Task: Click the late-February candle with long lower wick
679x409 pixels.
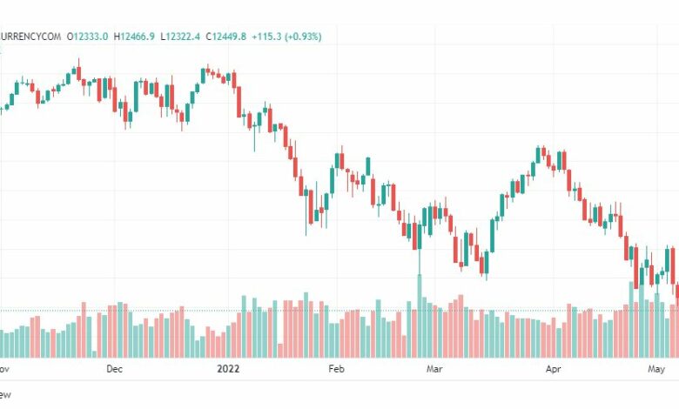Action: [x=420, y=249]
